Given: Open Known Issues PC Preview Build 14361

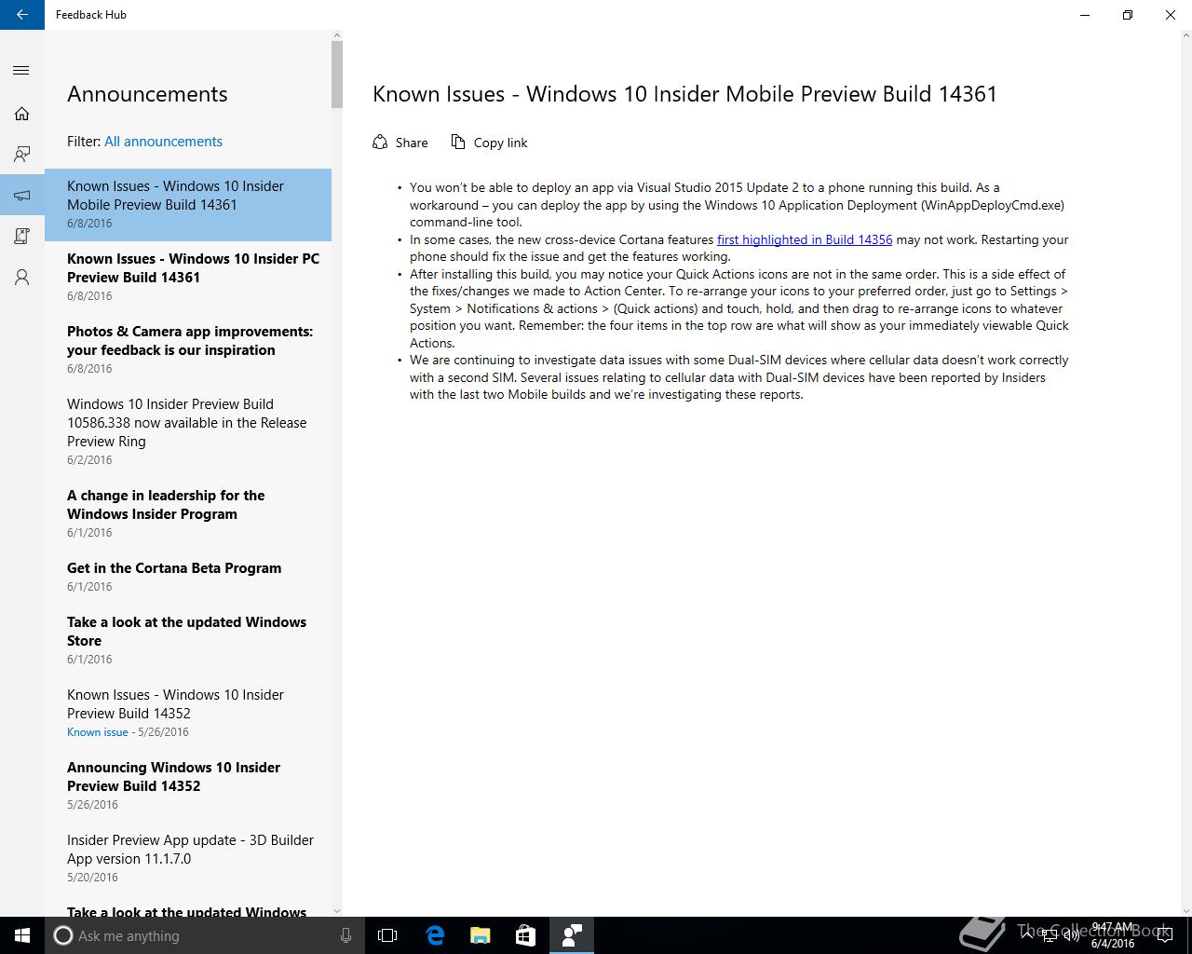Looking at the screenshot, I should 188,278.
